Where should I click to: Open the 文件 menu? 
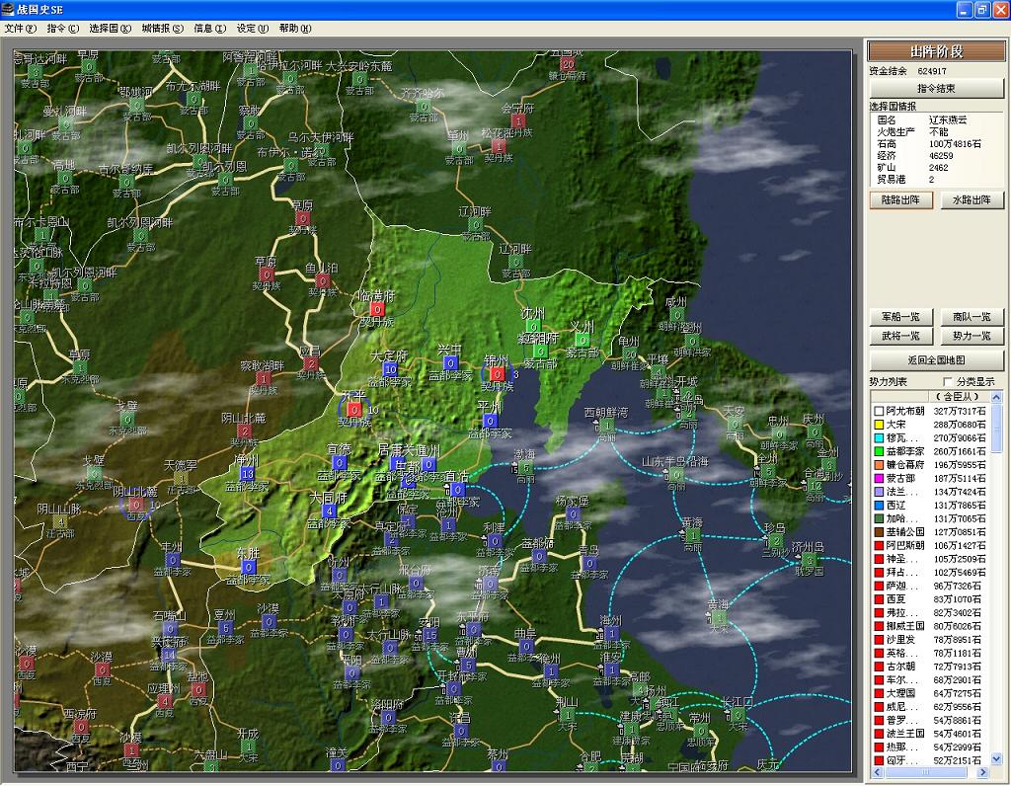20,28
